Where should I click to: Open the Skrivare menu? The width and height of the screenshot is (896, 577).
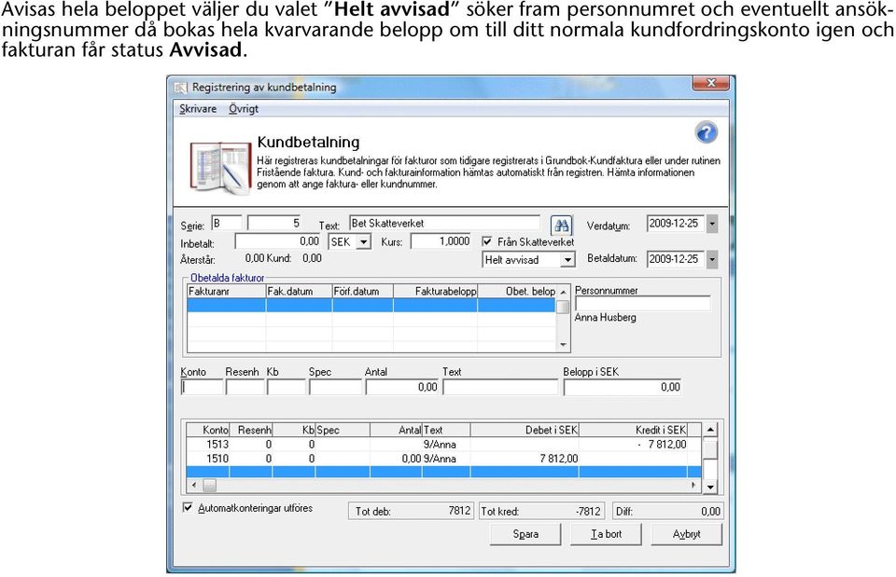click(x=198, y=108)
